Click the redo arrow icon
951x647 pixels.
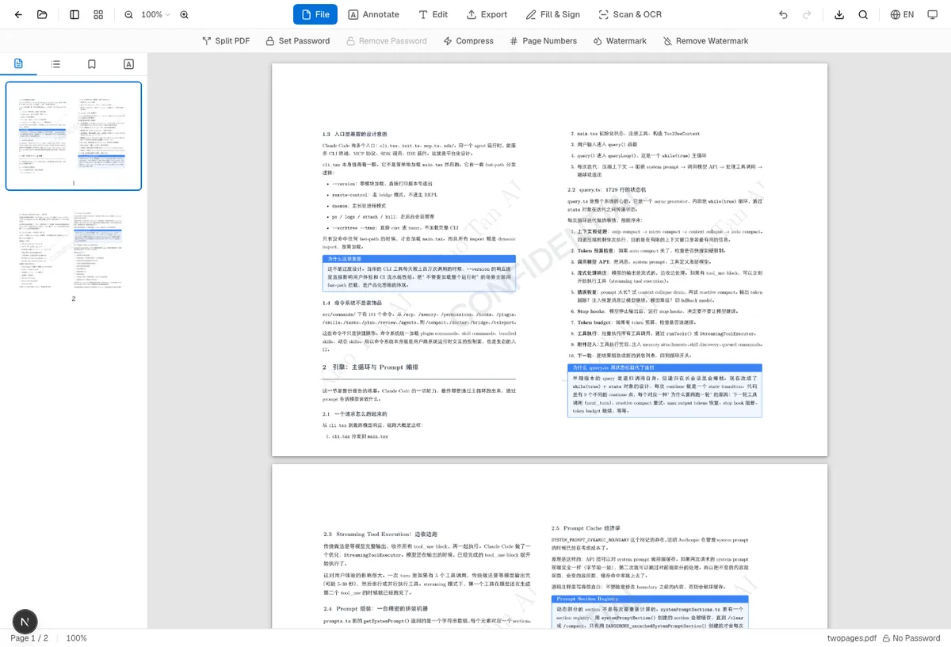[x=807, y=14]
